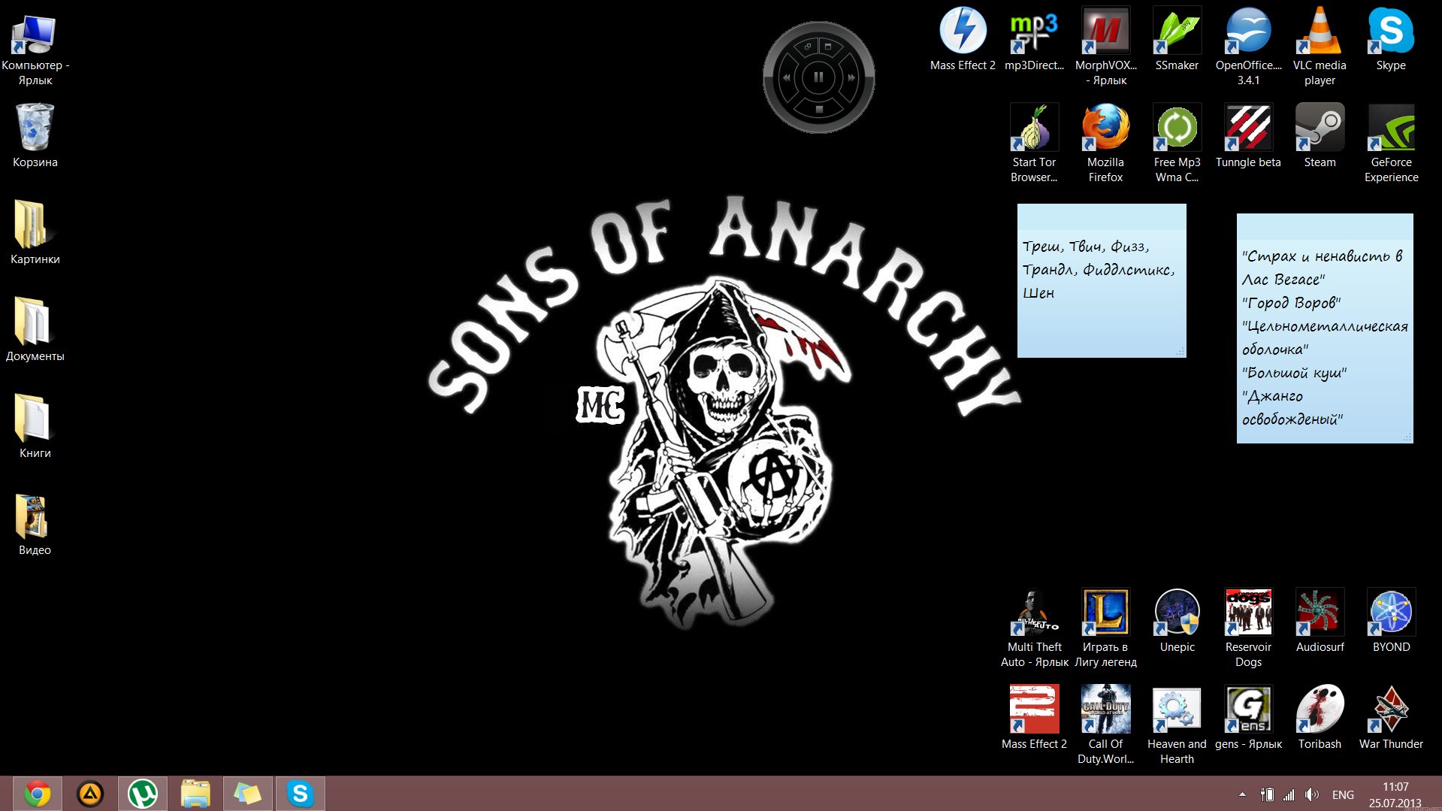Pause playback in the media widget

point(818,77)
